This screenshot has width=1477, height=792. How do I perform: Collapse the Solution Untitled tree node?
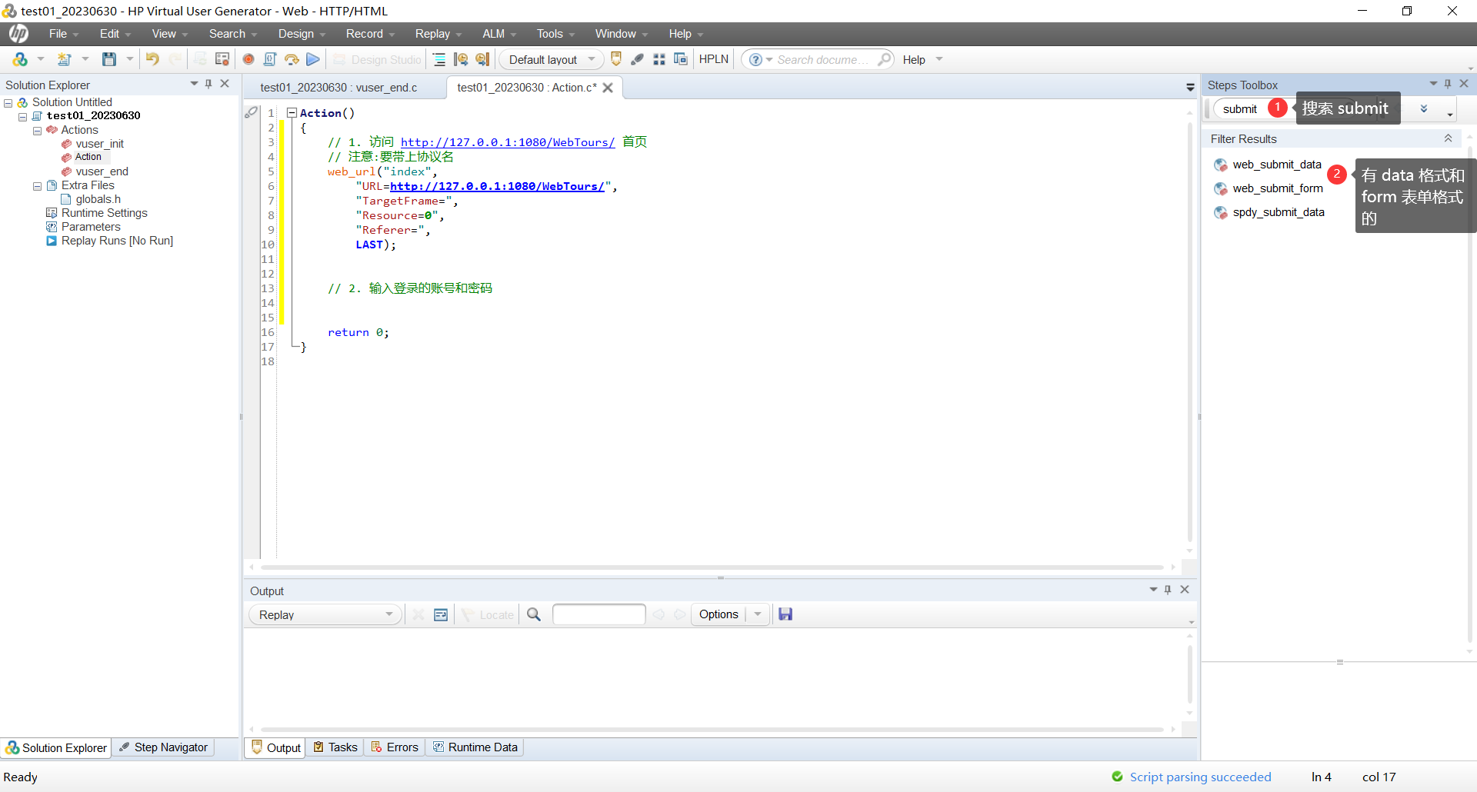[x=8, y=103]
